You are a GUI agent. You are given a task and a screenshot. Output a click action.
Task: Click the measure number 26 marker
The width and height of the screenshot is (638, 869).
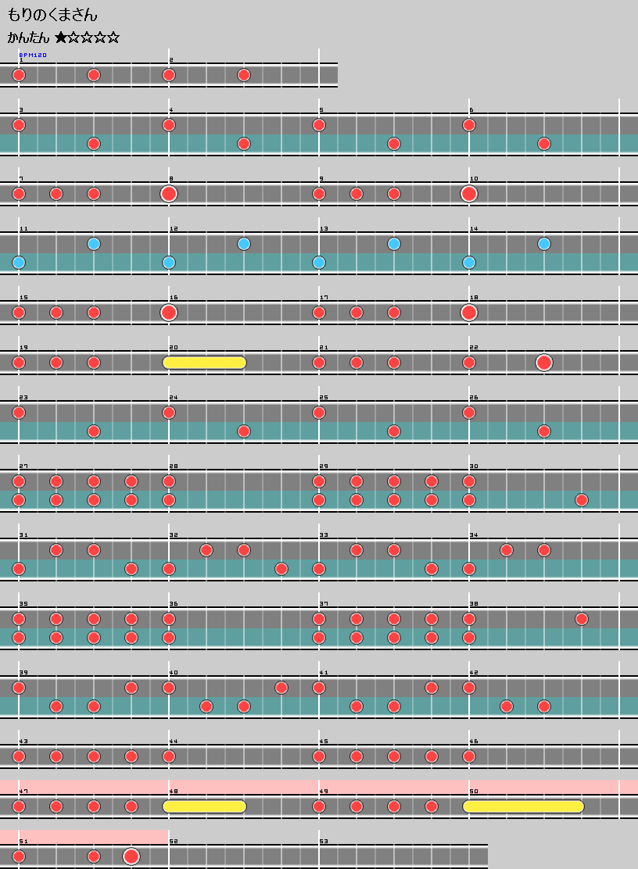tap(474, 398)
